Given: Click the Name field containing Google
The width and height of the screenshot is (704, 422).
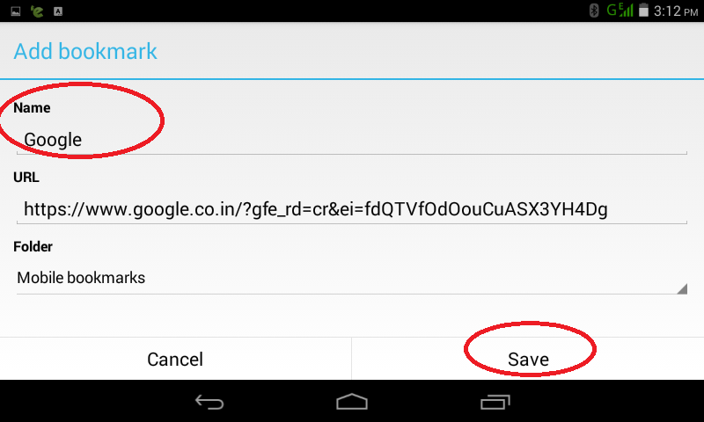Looking at the screenshot, I should click(351, 140).
